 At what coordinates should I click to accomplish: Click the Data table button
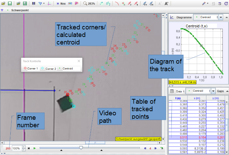(179, 91)
